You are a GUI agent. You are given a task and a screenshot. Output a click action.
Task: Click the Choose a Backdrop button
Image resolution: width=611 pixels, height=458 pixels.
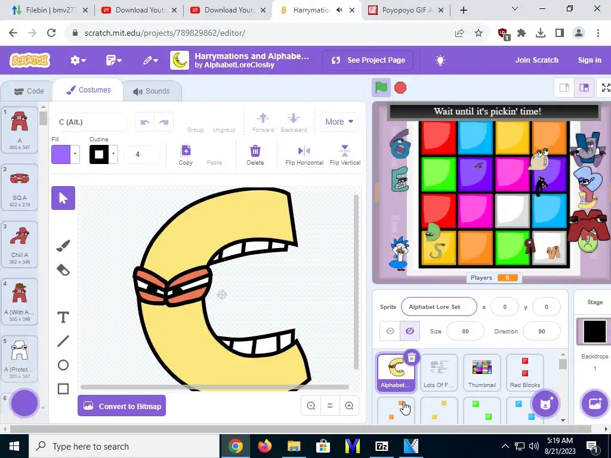(x=595, y=404)
